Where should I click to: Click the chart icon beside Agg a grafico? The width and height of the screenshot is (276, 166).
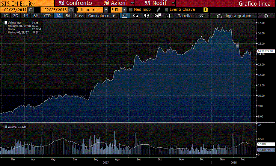pos(219,16)
